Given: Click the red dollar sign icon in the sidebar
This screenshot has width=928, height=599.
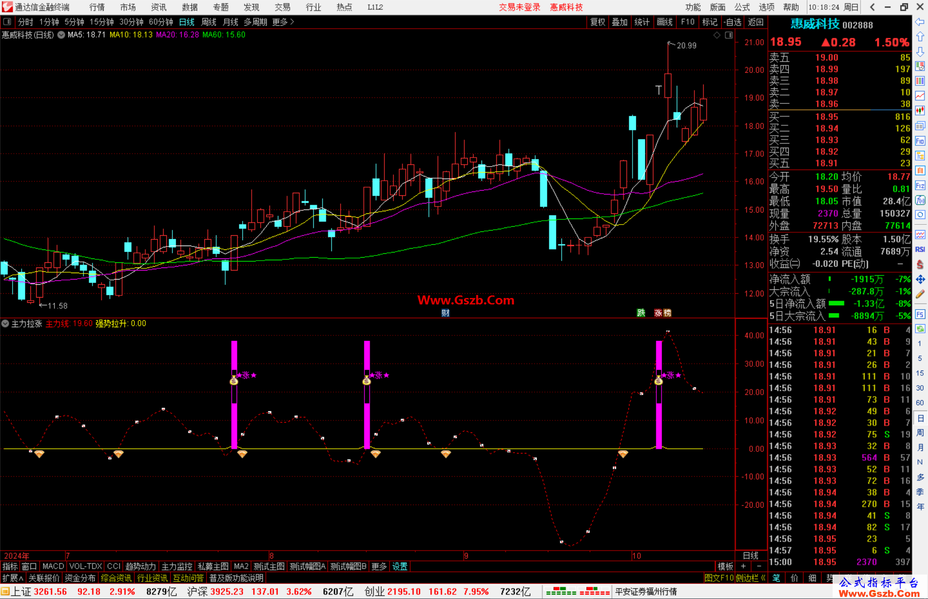Looking at the screenshot, I should tap(920, 265).
